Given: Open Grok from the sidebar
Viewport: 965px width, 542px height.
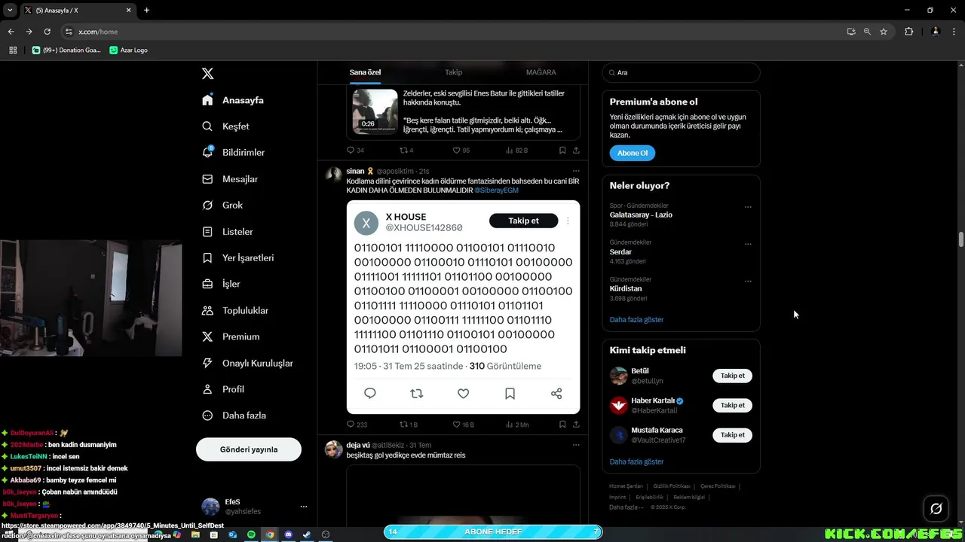Looking at the screenshot, I should pyautogui.click(x=222, y=205).
